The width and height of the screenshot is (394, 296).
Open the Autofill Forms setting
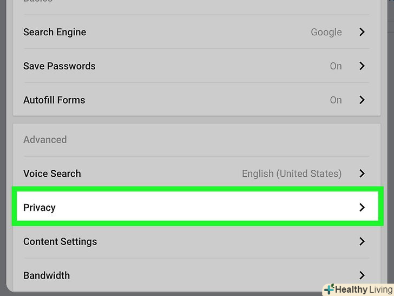[x=54, y=100]
